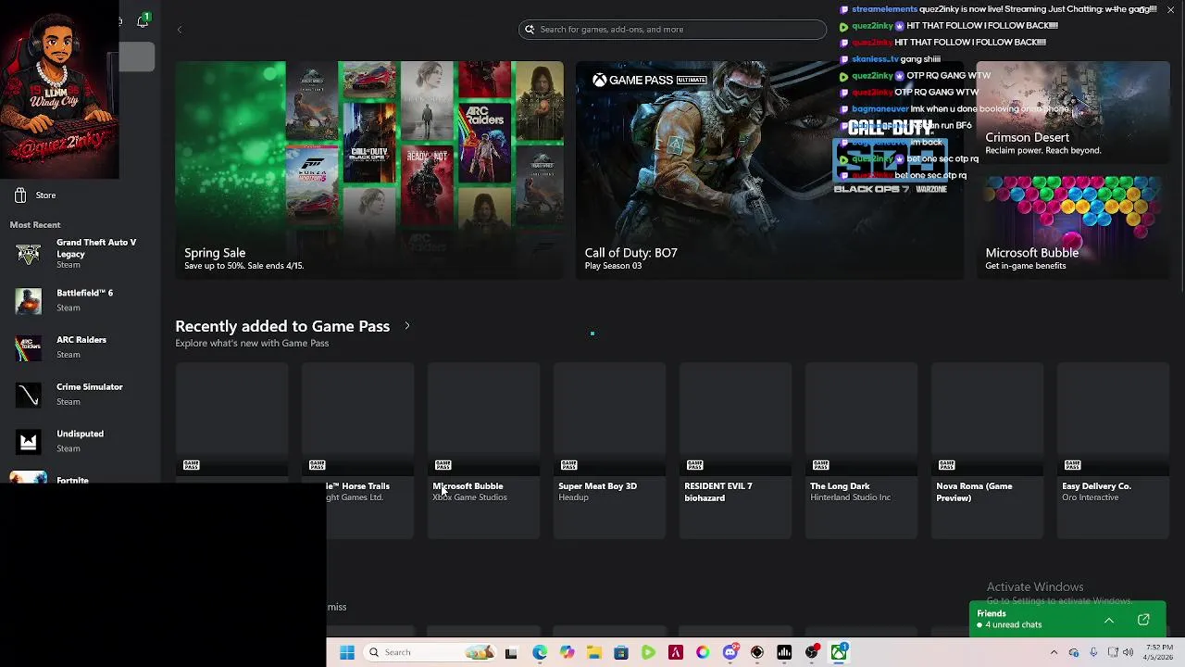The width and height of the screenshot is (1185, 667).
Task: Open Easy Delivery Co. game card
Action: point(1113,450)
